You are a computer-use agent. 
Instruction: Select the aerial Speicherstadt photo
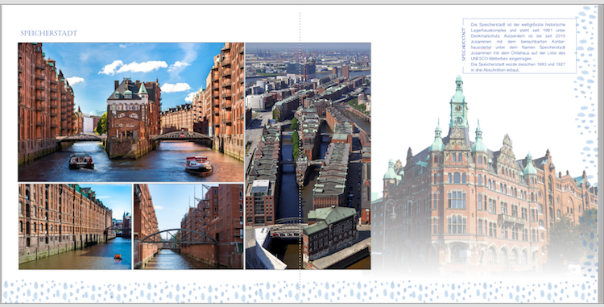pyautogui.click(x=308, y=156)
